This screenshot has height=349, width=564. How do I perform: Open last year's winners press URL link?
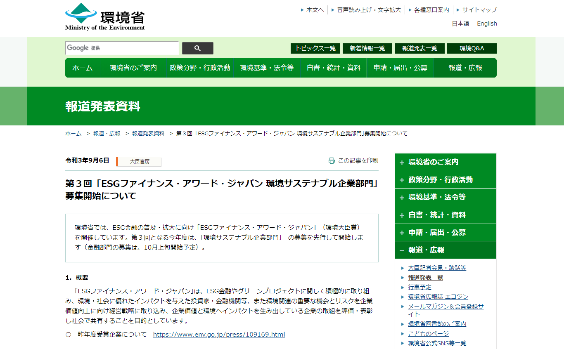(219, 335)
